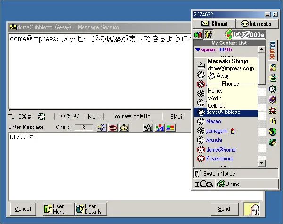Open the background color picker swatch

pos(170,128)
